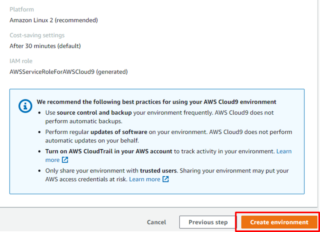Click external link icon beside CloudTrail Learn more
Viewport: 320px width, 232px height.
65,160
